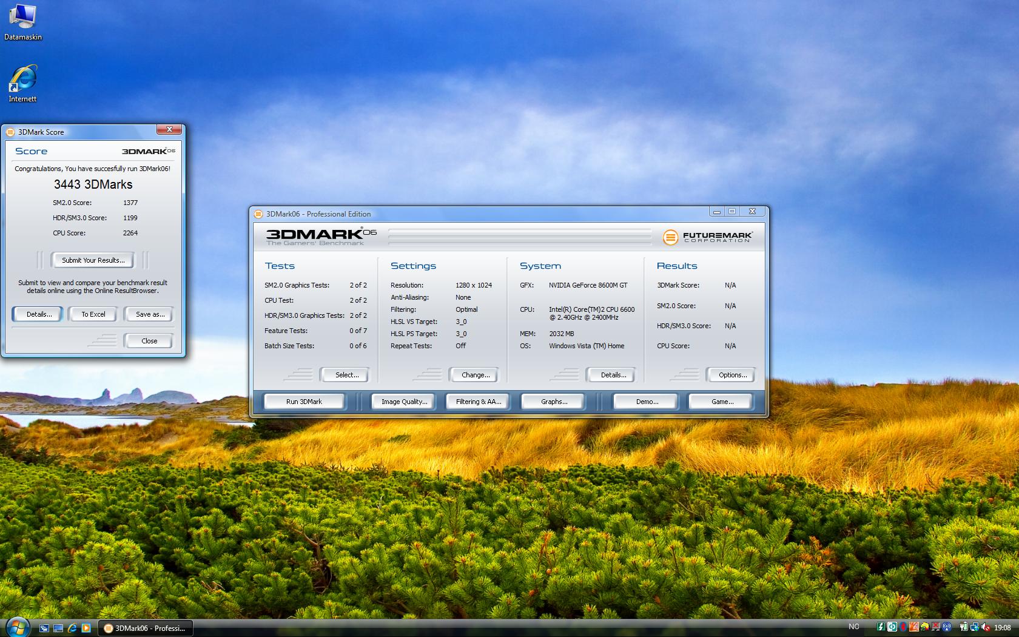Image resolution: width=1019 pixels, height=637 pixels.
Task: Click the Results section heading
Action: click(677, 266)
